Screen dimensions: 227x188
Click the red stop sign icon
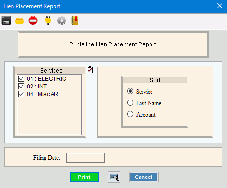point(33,21)
